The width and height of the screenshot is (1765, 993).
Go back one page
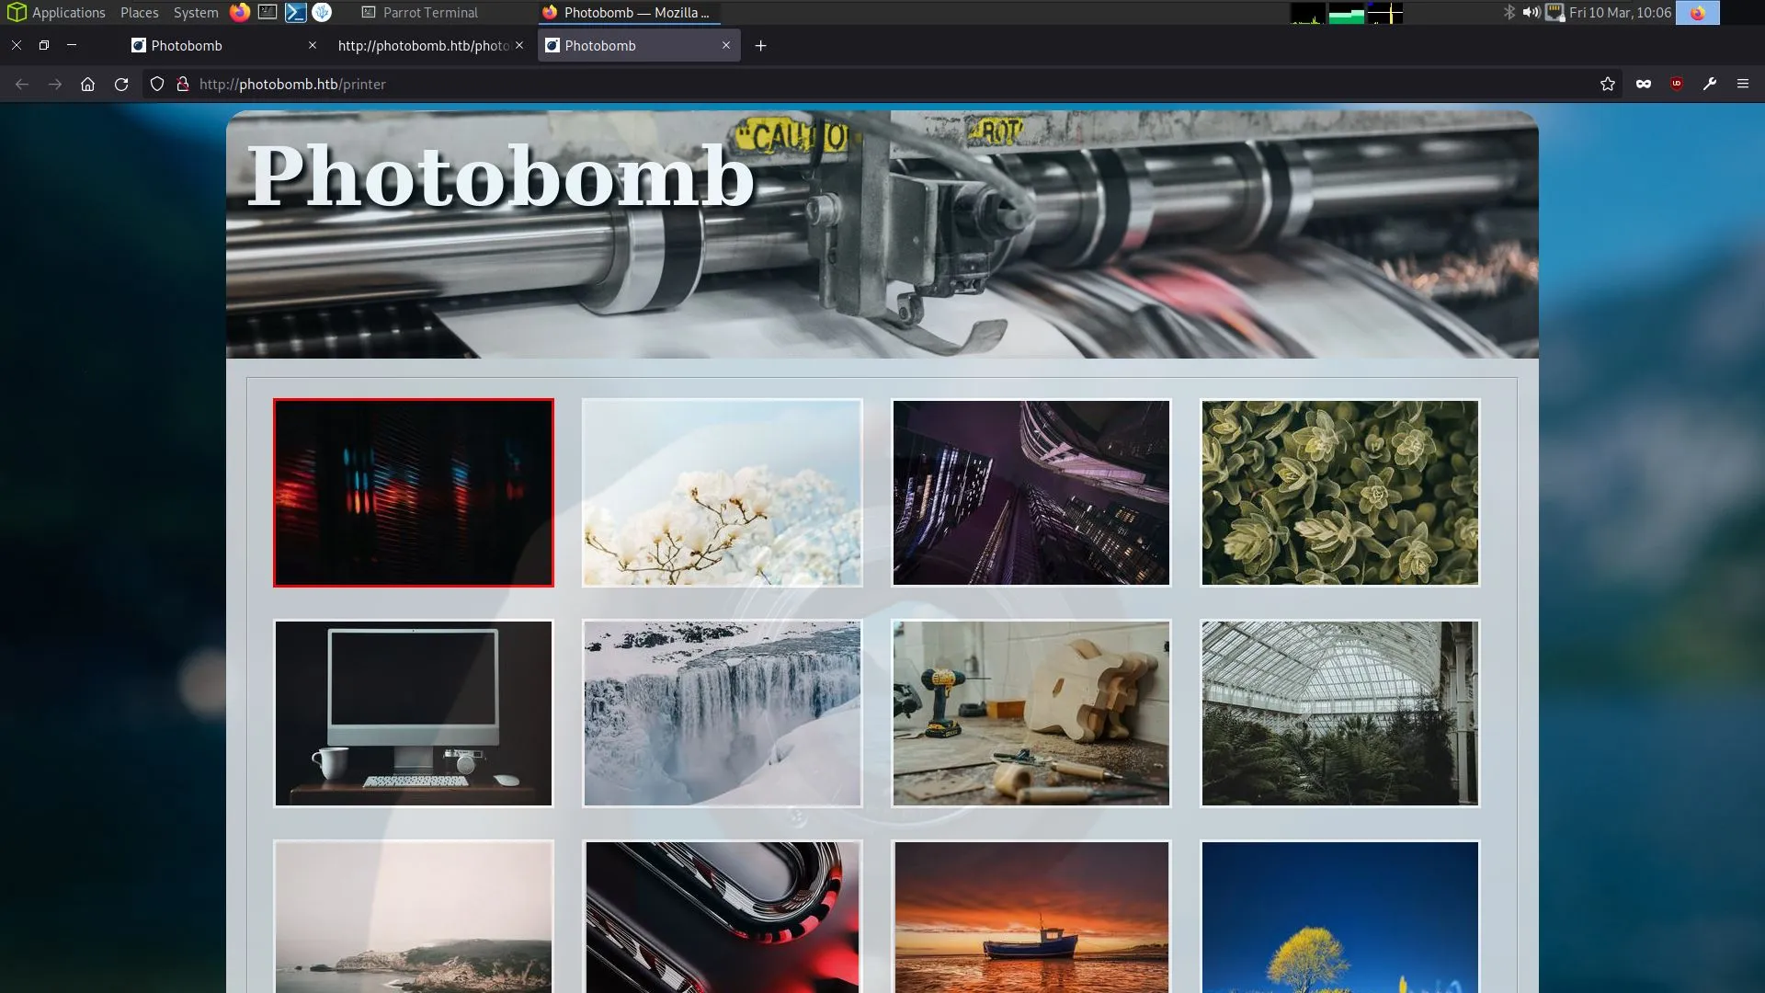click(x=22, y=84)
